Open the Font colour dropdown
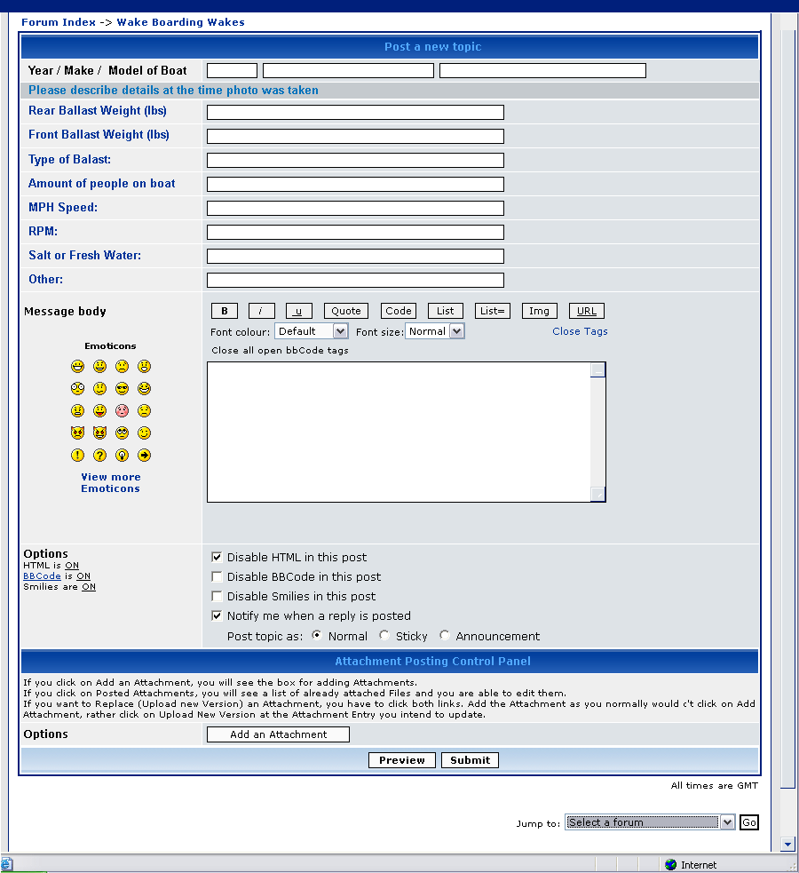This screenshot has height=873, width=799. click(311, 331)
